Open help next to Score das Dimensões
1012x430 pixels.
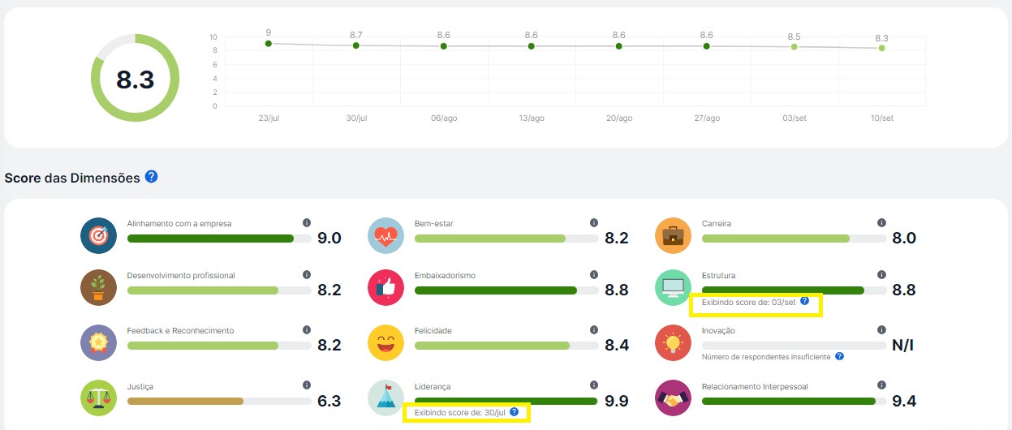151,177
